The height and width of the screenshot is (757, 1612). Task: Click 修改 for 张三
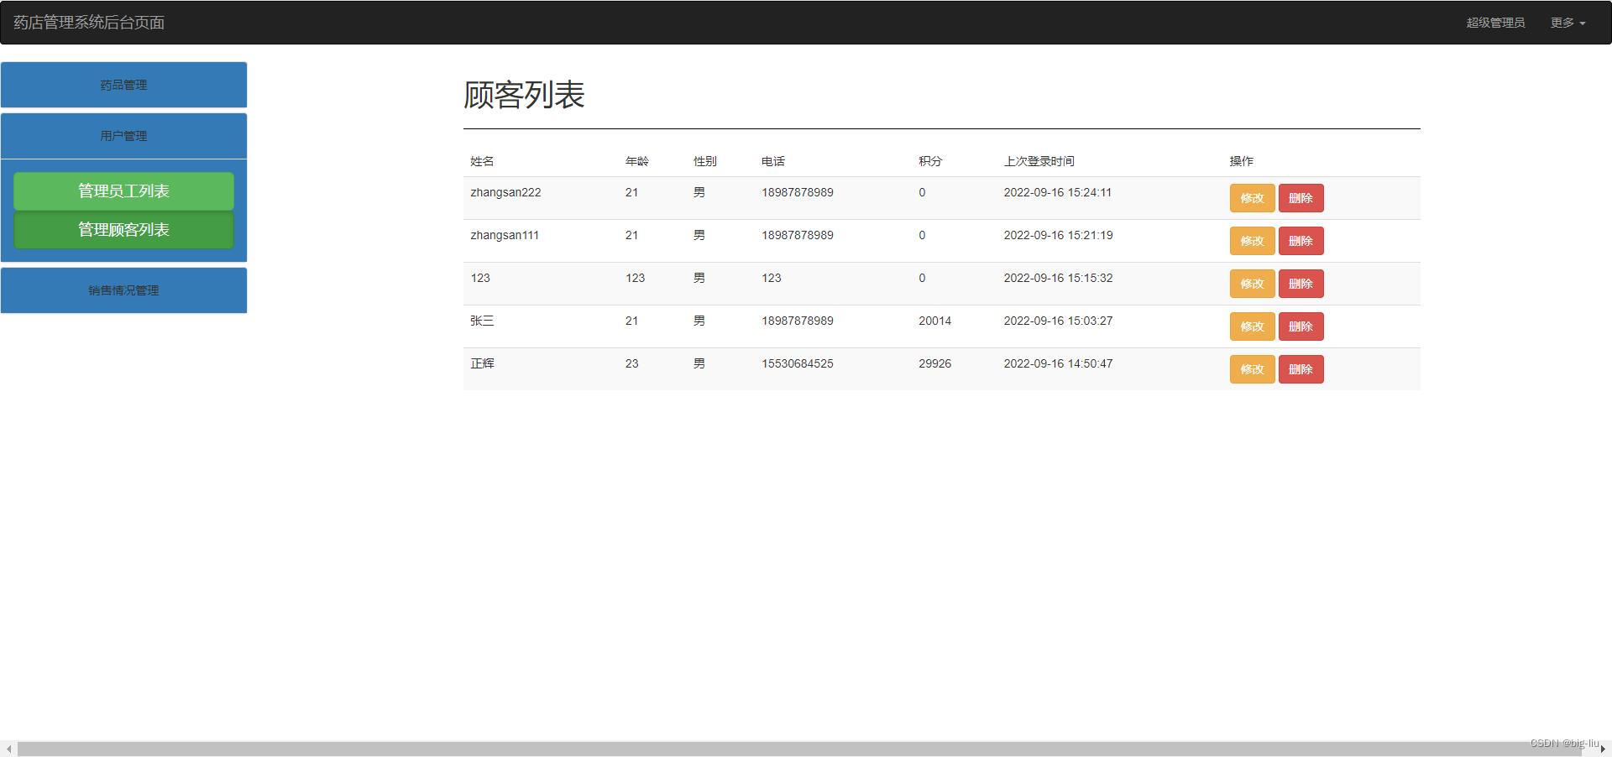(1252, 326)
